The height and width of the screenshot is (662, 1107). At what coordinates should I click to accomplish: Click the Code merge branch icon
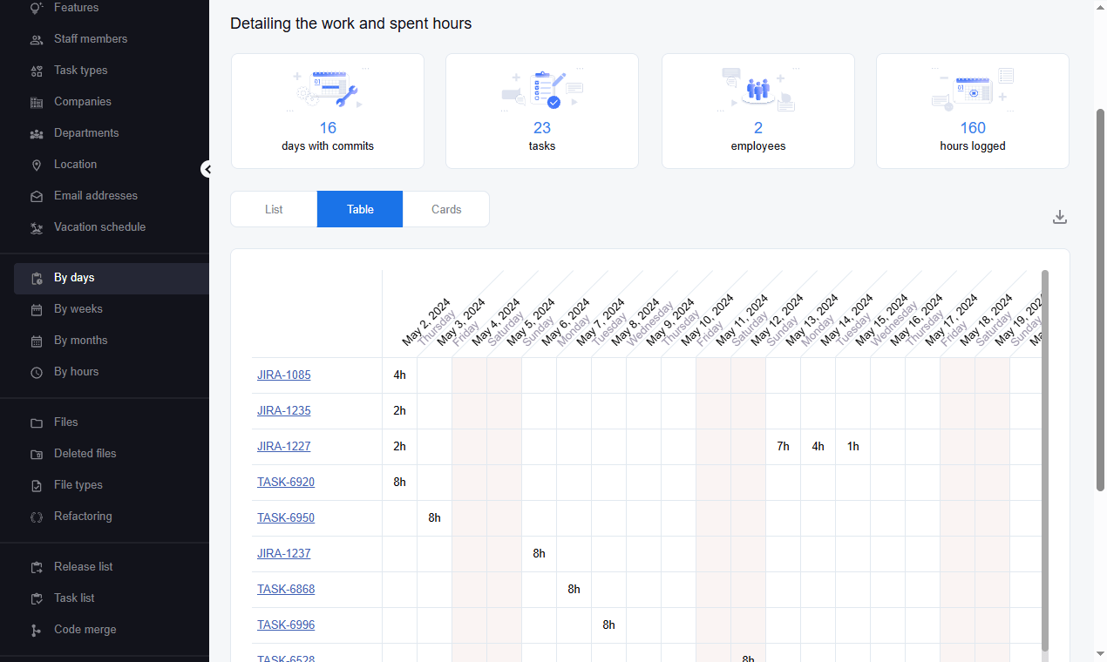(37, 630)
